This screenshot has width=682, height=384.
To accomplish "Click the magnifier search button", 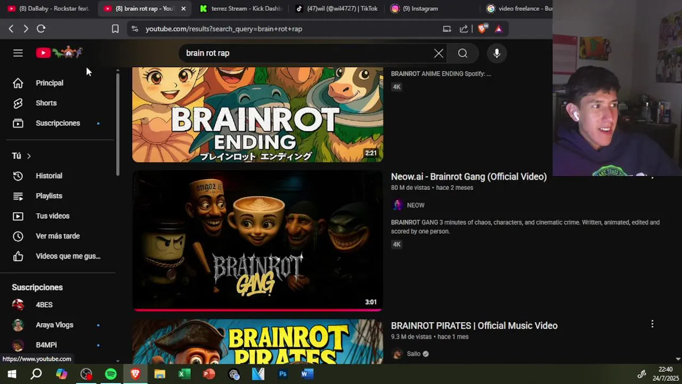I will coord(462,53).
